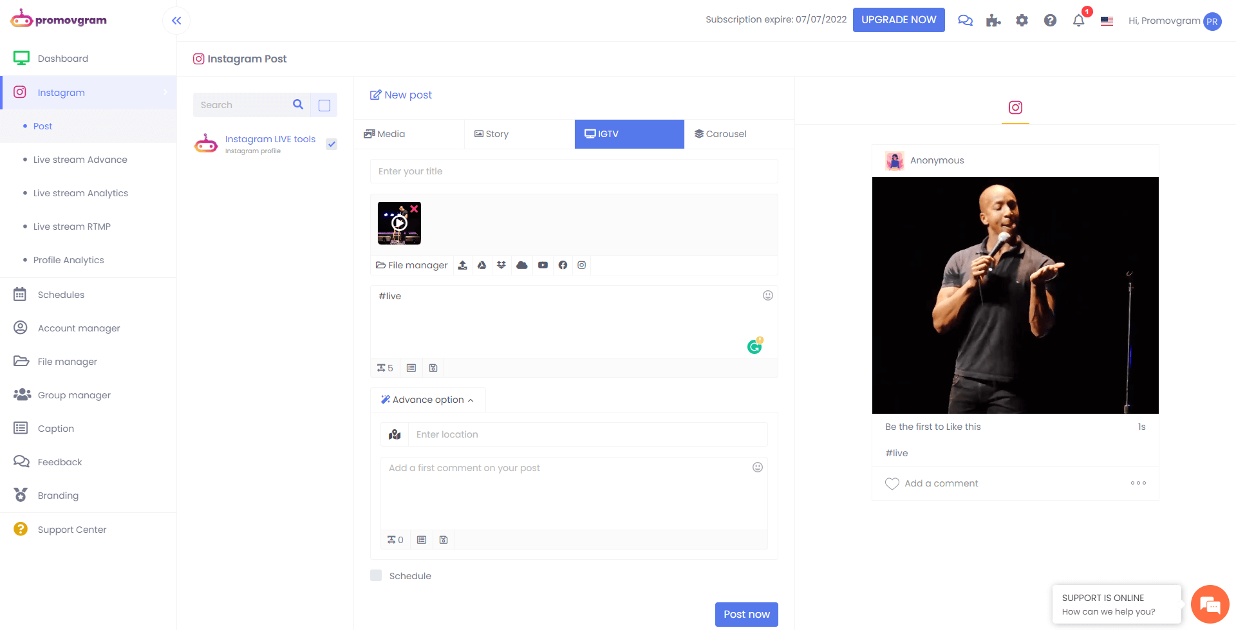Click the Facebook import icon
The height and width of the screenshot is (630, 1236).
tap(563, 265)
